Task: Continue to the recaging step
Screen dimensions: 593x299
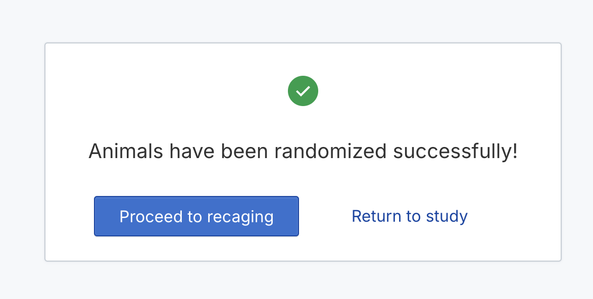Action: pos(196,216)
